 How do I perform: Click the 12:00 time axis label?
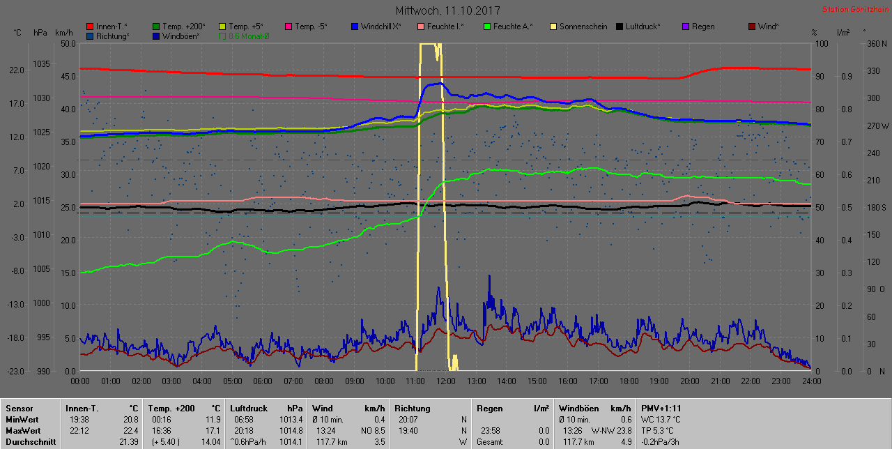(x=446, y=381)
